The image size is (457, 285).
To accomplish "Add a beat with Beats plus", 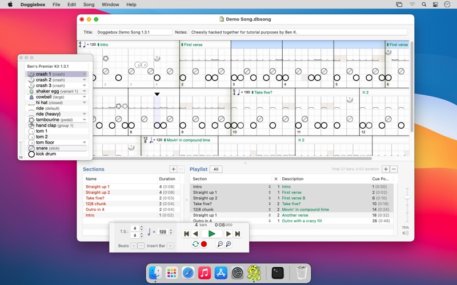I will (134, 246).
